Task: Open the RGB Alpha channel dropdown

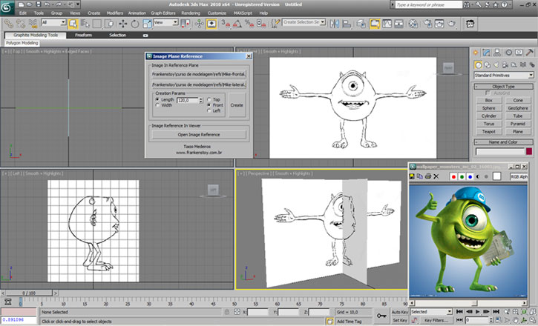Action: 519,176
